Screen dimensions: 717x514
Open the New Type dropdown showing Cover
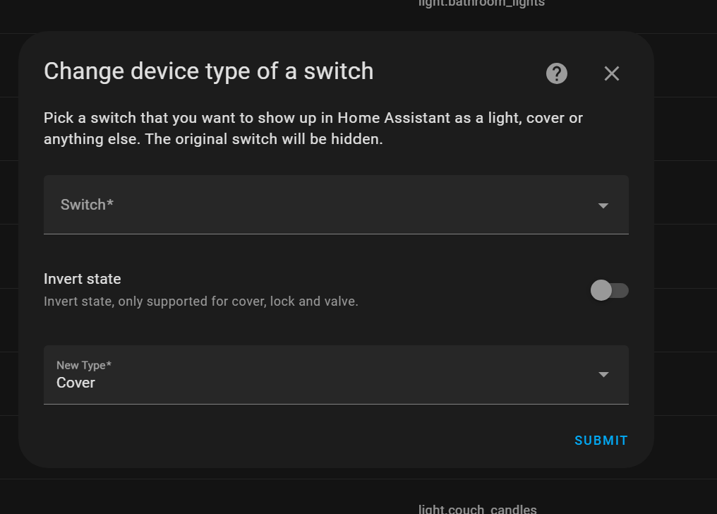[336, 375]
